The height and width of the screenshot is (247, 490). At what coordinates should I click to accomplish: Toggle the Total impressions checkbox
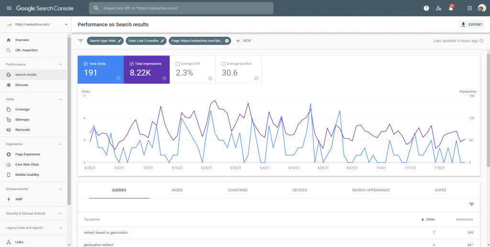(x=132, y=64)
